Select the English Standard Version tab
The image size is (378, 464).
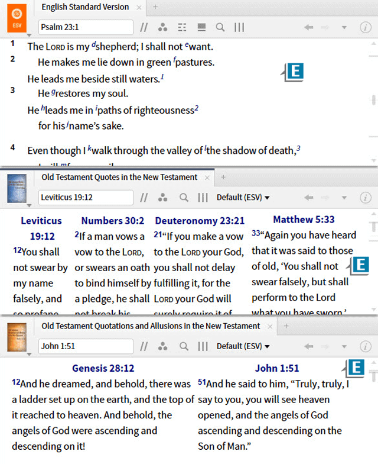tap(84, 7)
